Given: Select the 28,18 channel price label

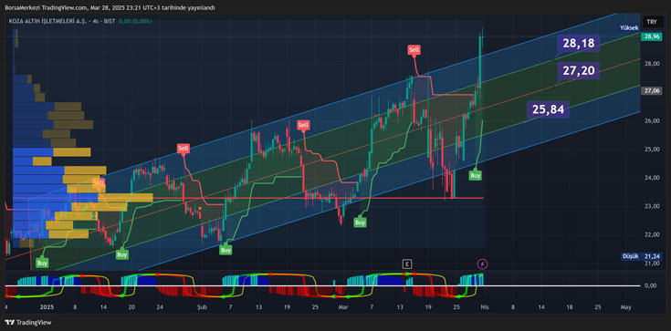Looking at the screenshot, I should pos(578,43).
